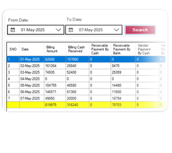Click the Billing Amount column header
This screenshot has height=153, width=172.
point(55,49)
